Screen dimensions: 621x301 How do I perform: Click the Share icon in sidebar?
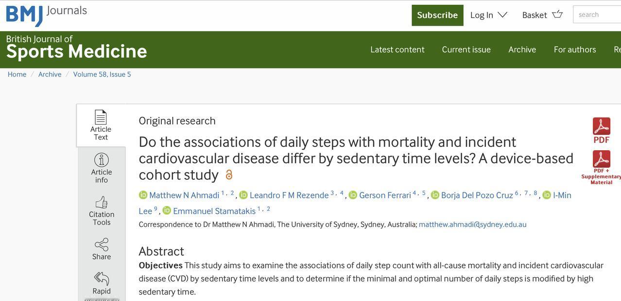[102, 244]
